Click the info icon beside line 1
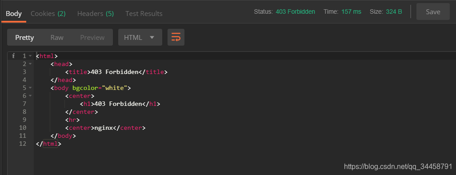This screenshot has width=456, height=175. (13, 56)
